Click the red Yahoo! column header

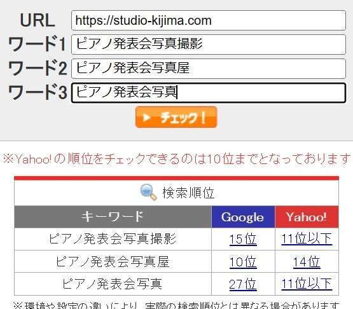307,217
